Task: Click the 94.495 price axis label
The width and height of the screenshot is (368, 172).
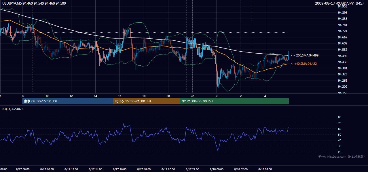Action: click(x=343, y=56)
